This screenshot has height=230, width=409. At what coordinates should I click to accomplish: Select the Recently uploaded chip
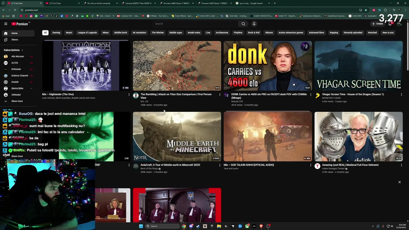click(353, 33)
